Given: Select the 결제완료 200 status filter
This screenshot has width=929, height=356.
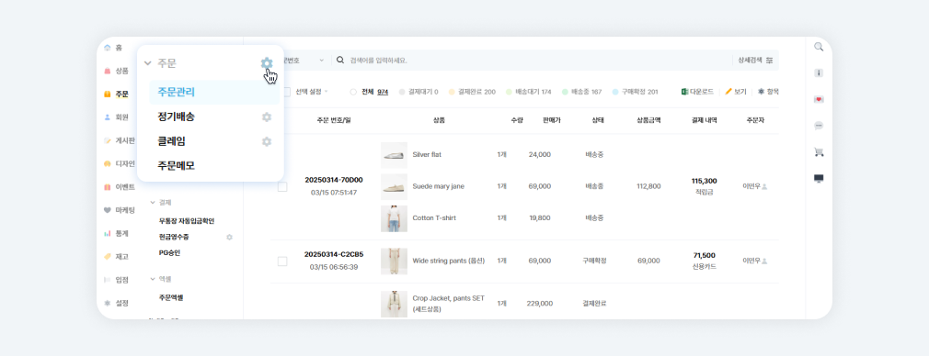Looking at the screenshot, I should [x=472, y=93].
